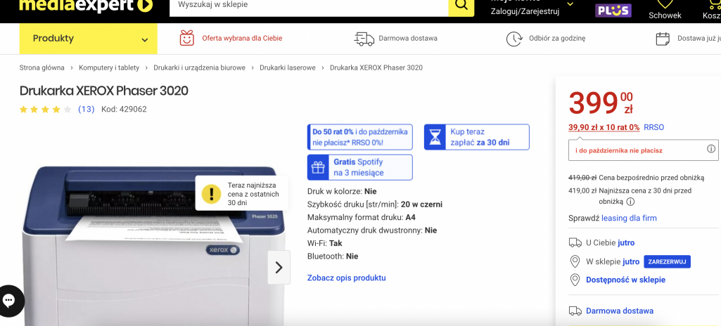Click info icon next to 'obniżką'
This screenshot has height=326, width=721.
click(630, 202)
